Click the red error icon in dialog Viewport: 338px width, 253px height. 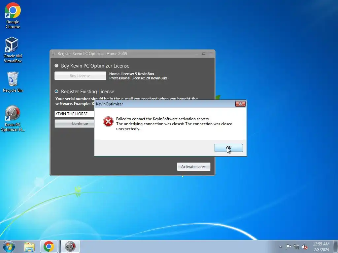(108, 122)
